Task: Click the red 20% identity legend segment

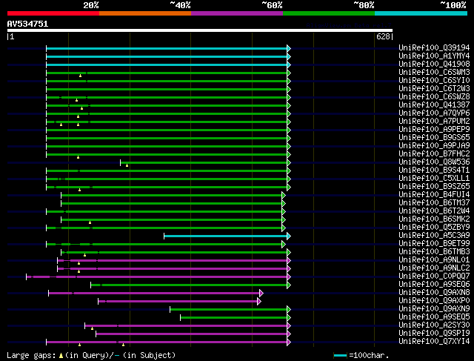Action: click(x=53, y=13)
